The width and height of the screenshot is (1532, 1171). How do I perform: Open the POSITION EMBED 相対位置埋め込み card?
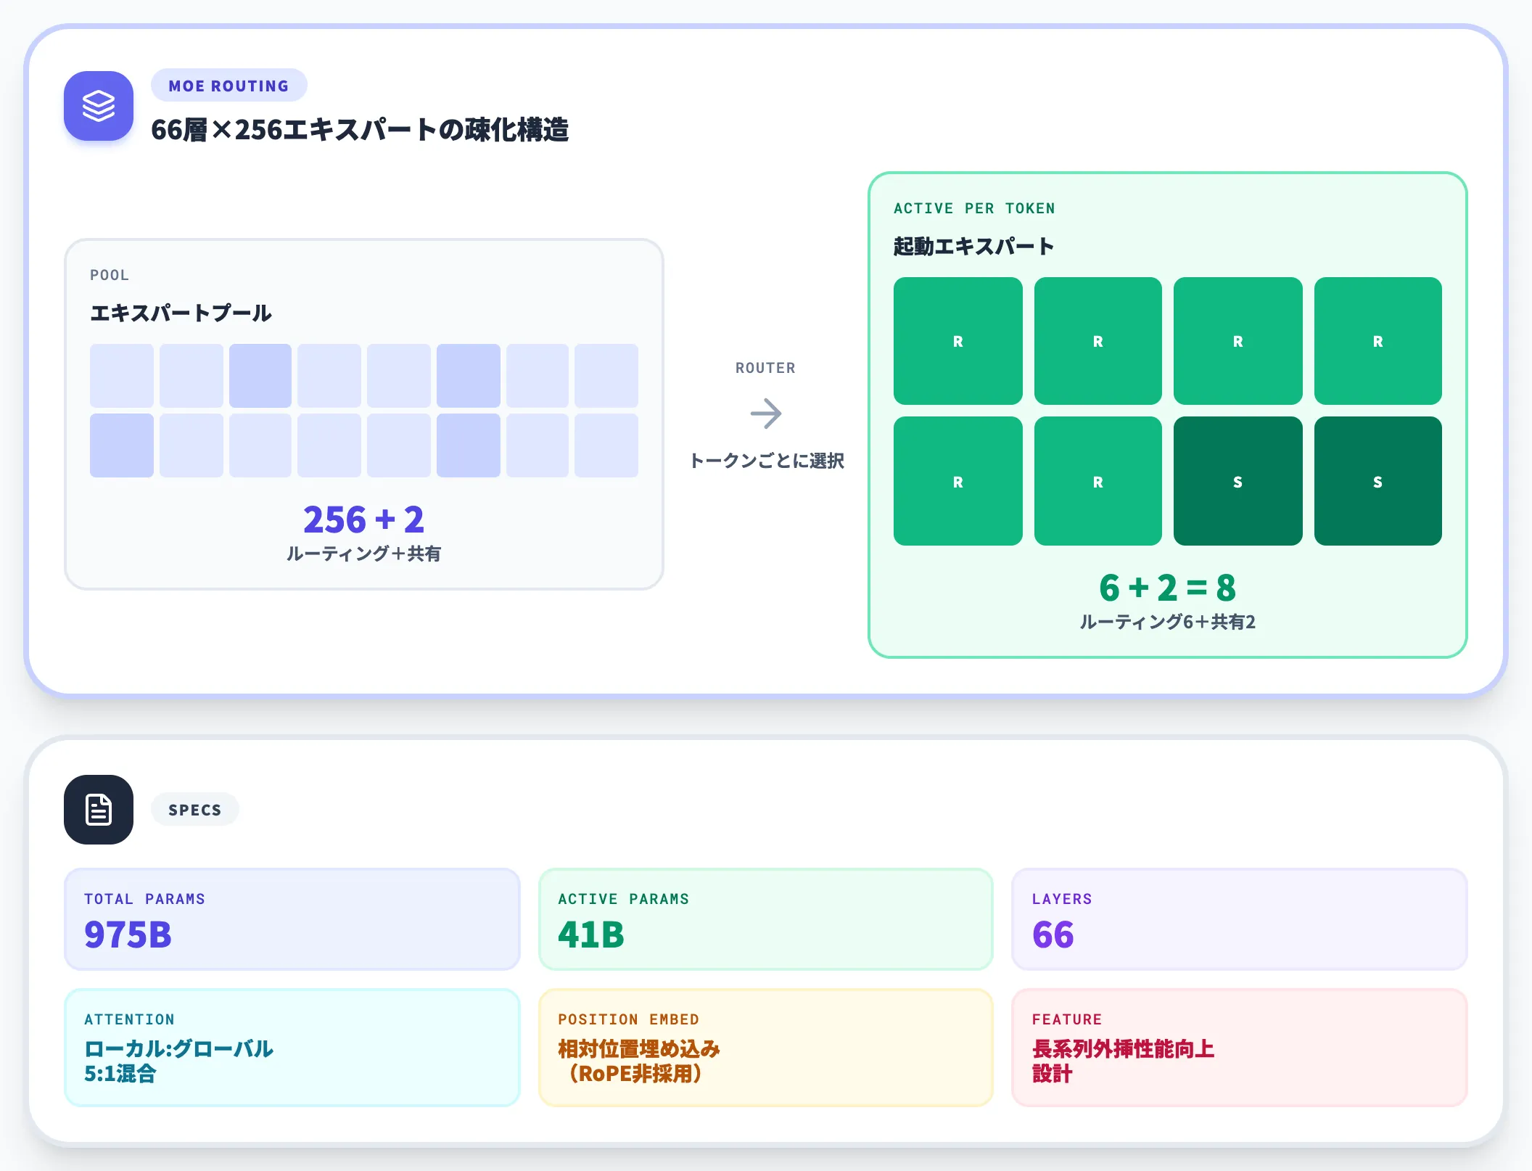(766, 1048)
